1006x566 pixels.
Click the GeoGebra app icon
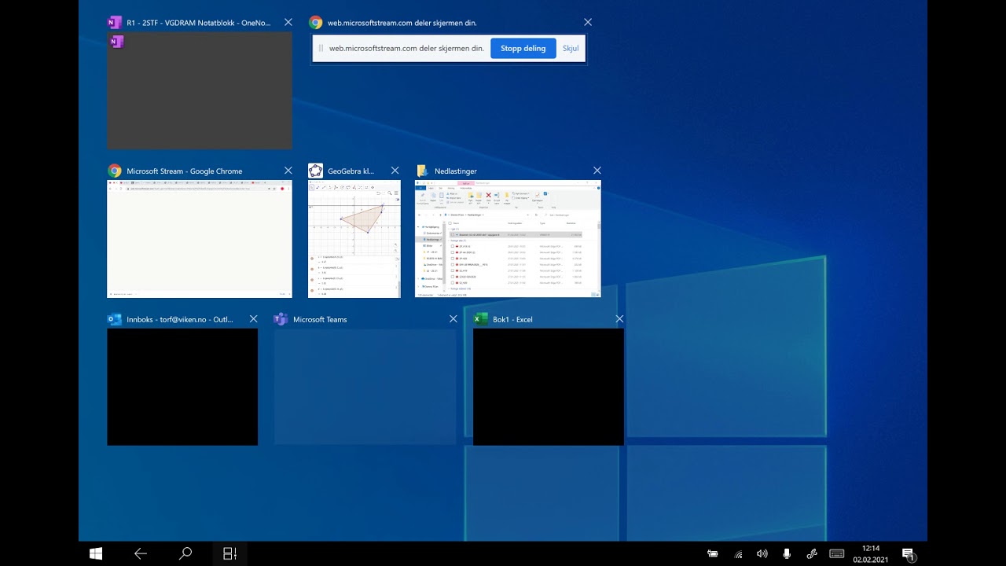click(x=316, y=171)
